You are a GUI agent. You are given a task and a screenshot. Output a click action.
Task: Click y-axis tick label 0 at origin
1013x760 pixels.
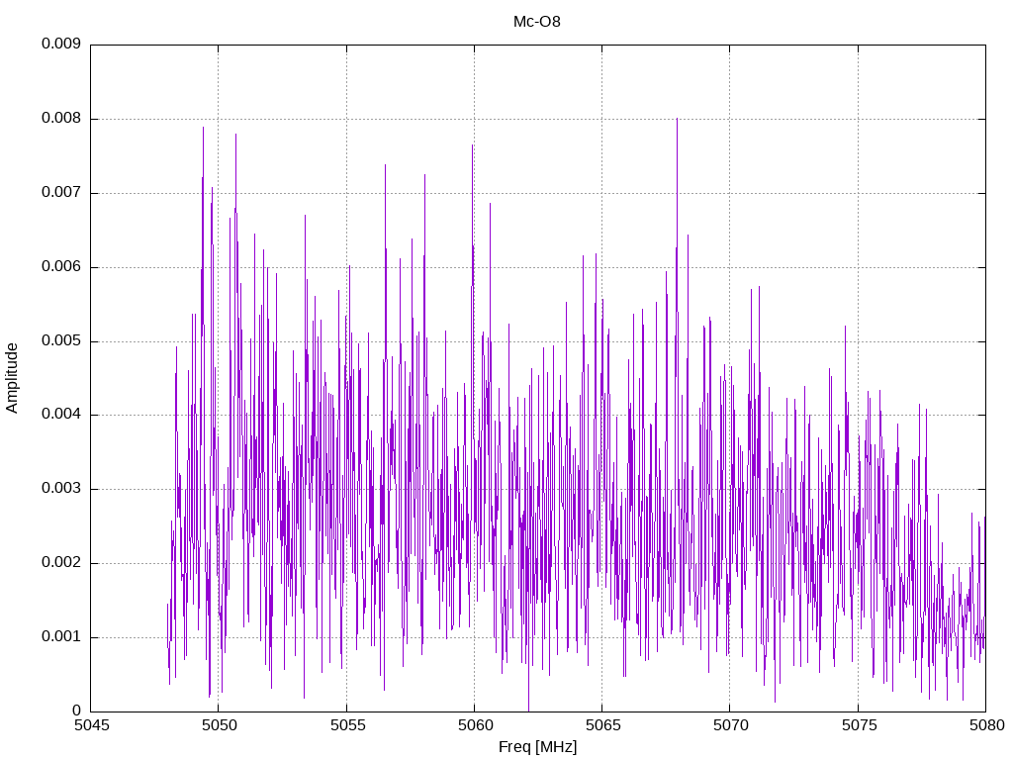[x=77, y=711]
